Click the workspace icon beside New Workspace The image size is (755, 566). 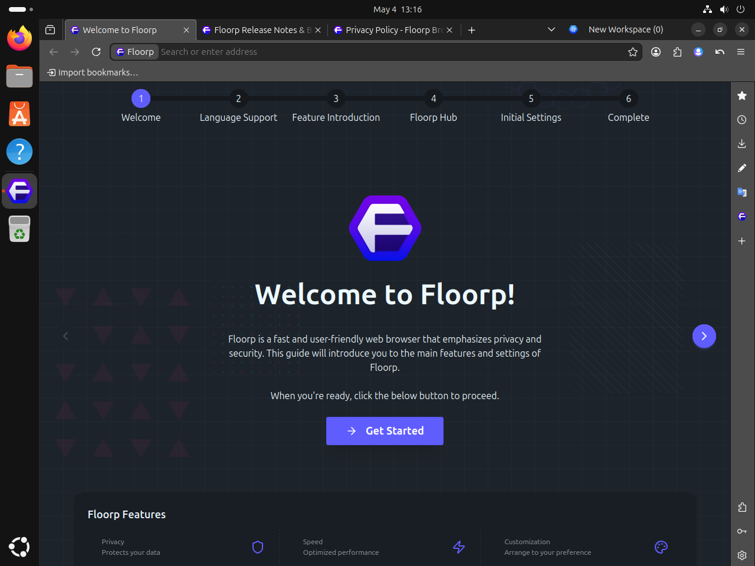coord(573,29)
